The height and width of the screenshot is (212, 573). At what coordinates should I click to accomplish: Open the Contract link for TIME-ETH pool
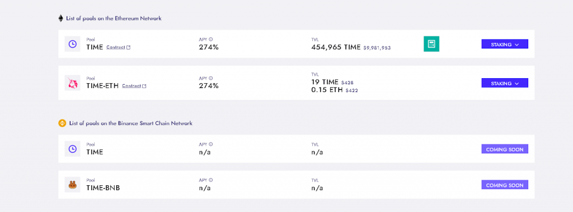point(131,86)
